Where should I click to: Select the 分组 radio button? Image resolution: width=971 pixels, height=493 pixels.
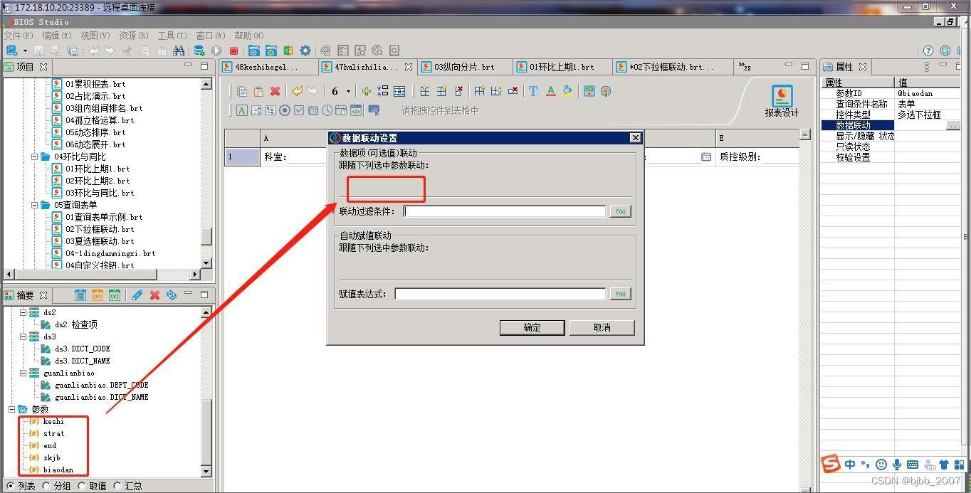[x=47, y=486]
